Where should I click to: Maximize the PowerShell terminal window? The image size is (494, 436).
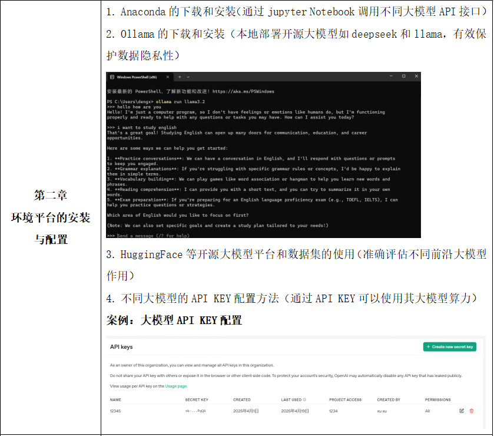click(403, 76)
